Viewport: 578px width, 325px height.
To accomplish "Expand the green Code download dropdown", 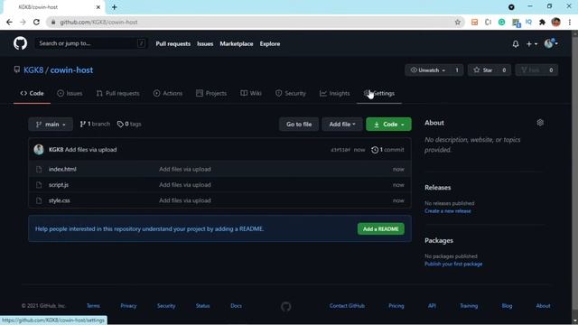I will tap(388, 125).
